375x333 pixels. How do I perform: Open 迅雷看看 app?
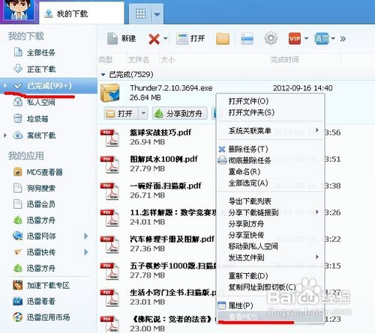click(41, 302)
